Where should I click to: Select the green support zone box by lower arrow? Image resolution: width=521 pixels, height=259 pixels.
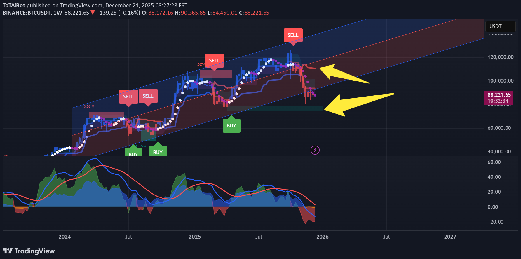[x=274, y=109]
